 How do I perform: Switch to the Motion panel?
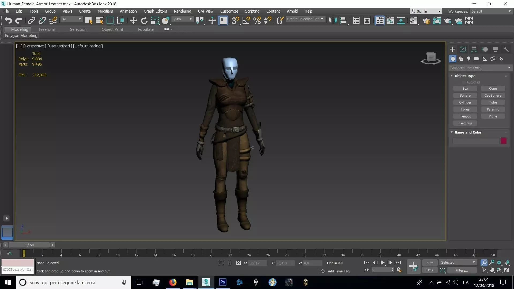(x=485, y=49)
